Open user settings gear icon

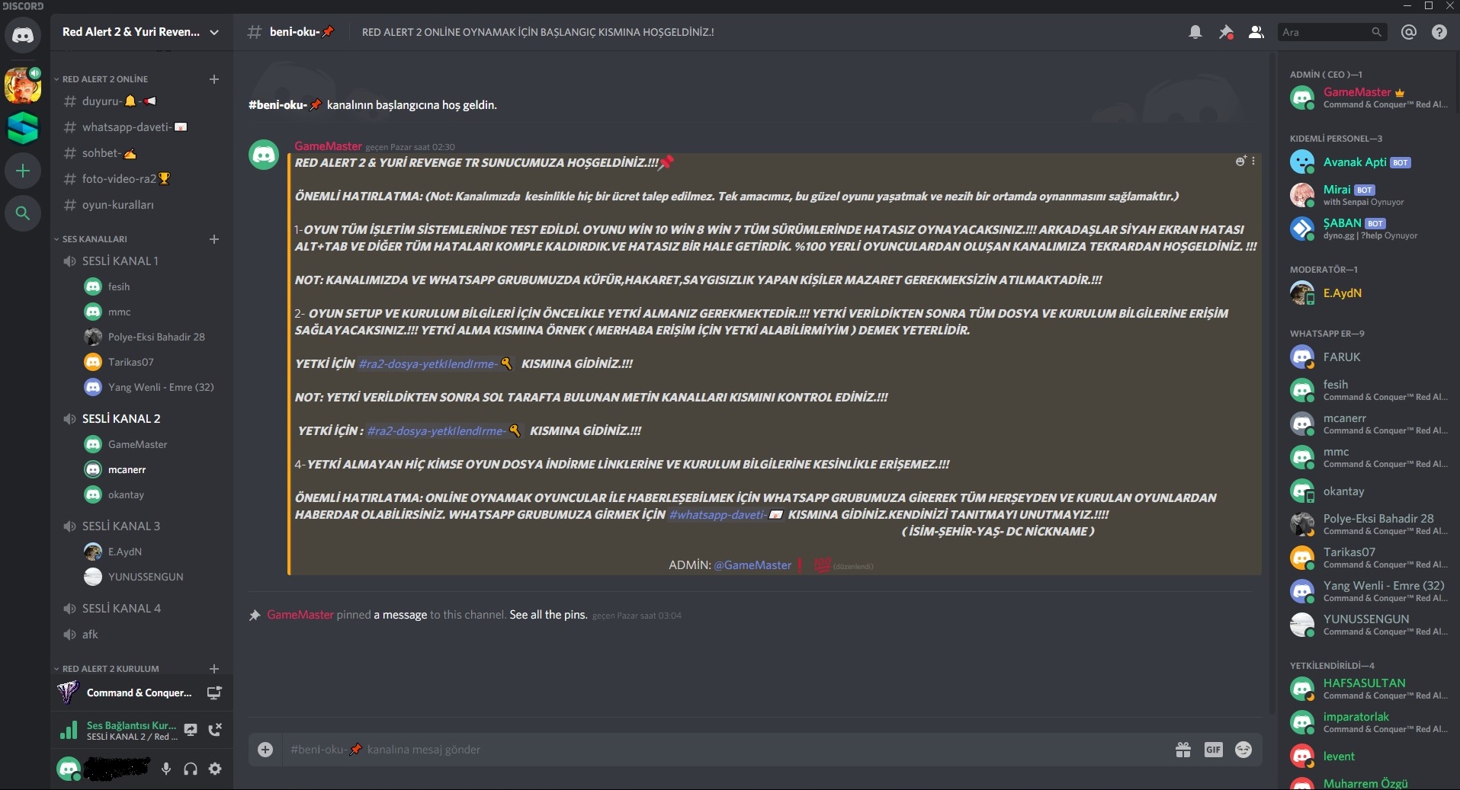pyautogui.click(x=215, y=769)
